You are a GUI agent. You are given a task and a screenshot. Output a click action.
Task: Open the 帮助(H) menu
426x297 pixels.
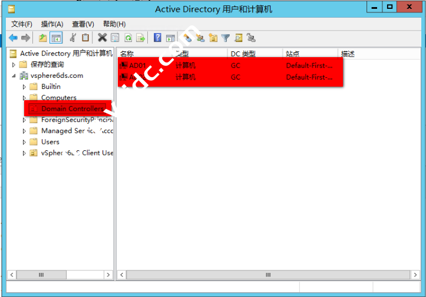tap(114, 24)
